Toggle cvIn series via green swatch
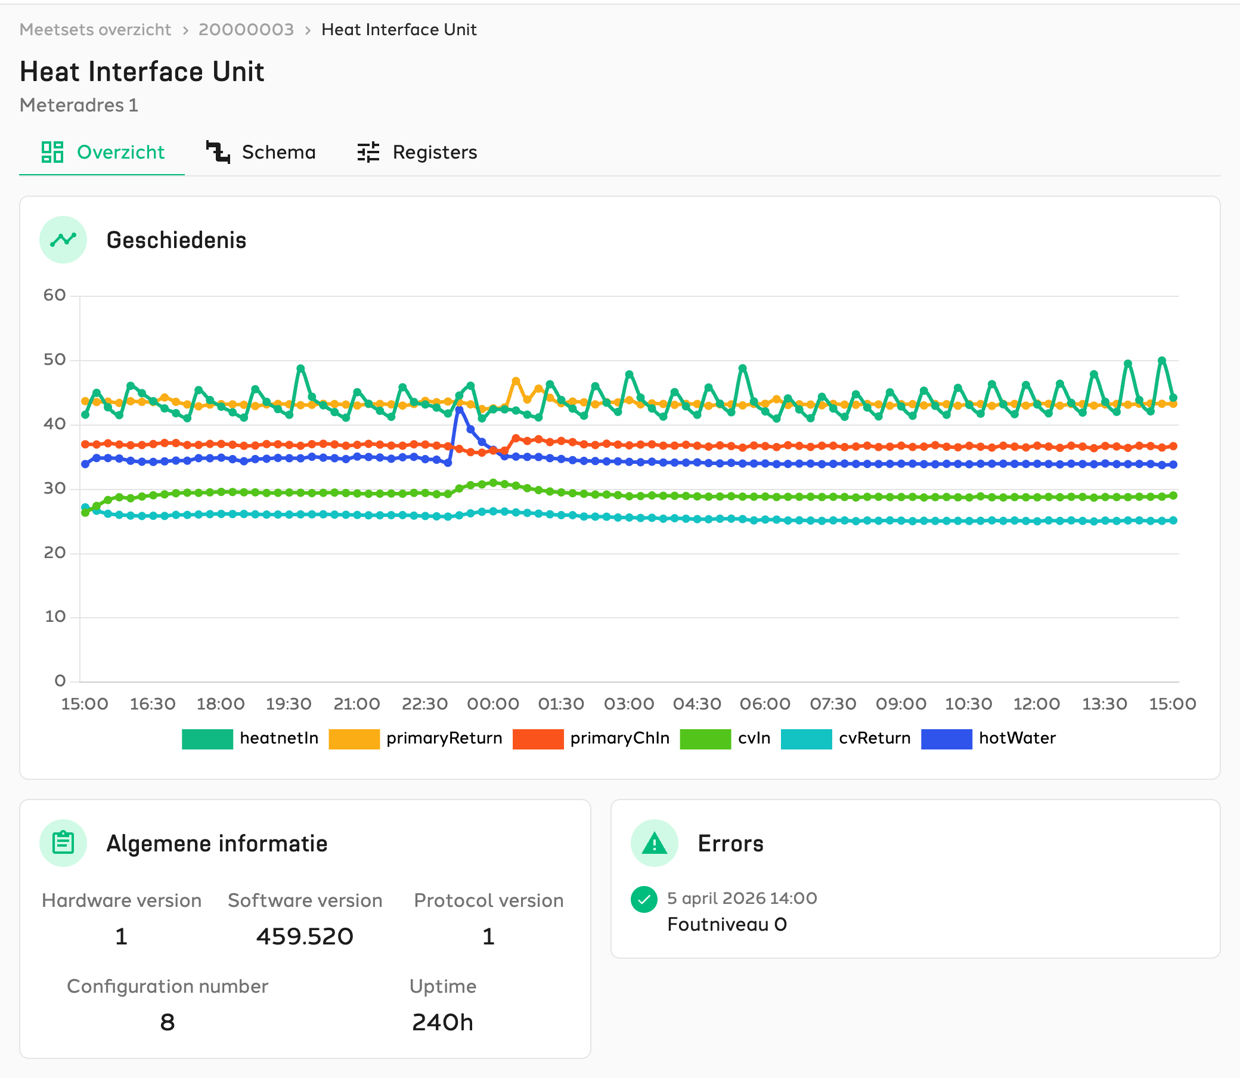 pos(705,739)
